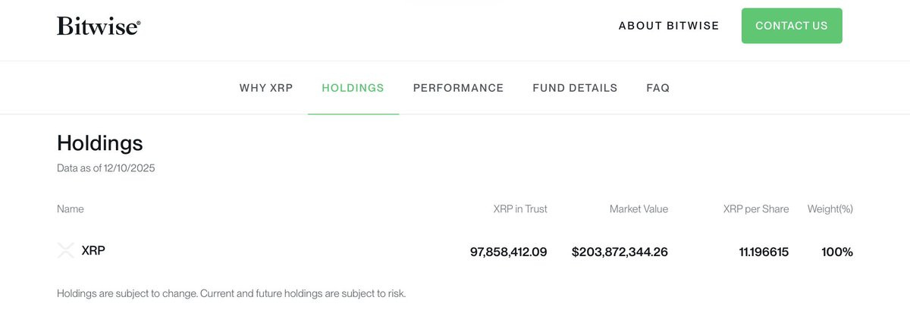Select the Holdings tab
This screenshot has width=910, height=313.
tap(353, 88)
